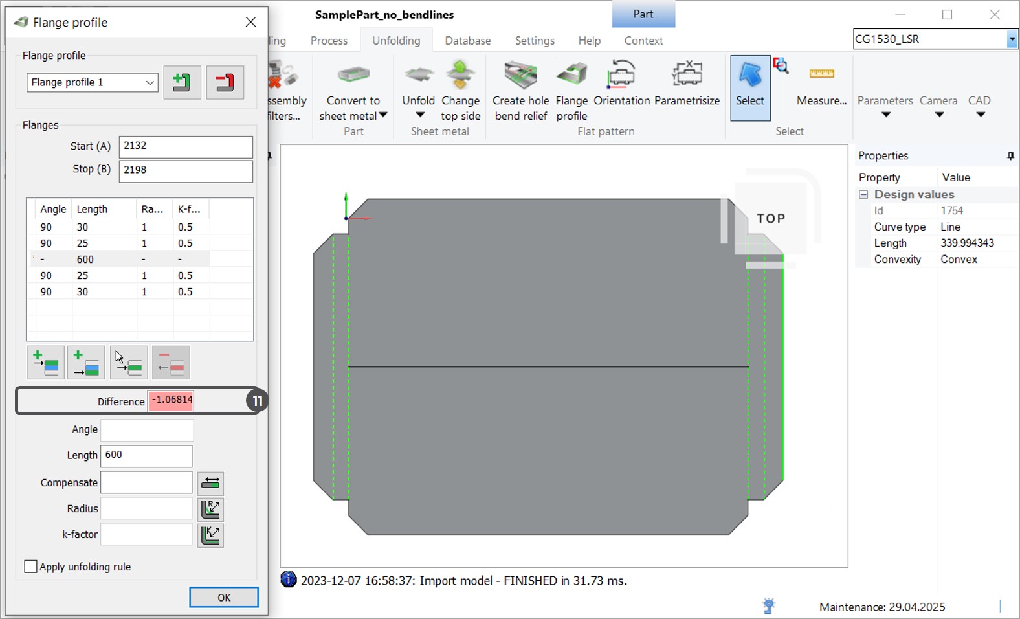The image size is (1020, 619).
Task: Click the Start (A) input field
Action: tap(186, 146)
